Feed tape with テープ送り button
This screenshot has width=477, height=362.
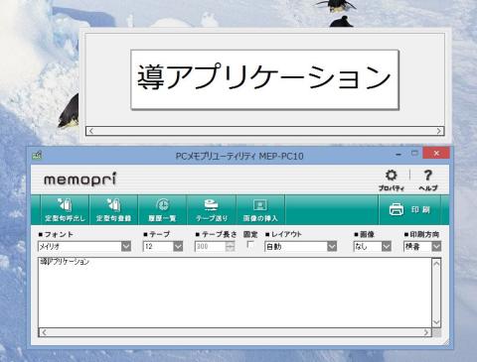pos(212,209)
